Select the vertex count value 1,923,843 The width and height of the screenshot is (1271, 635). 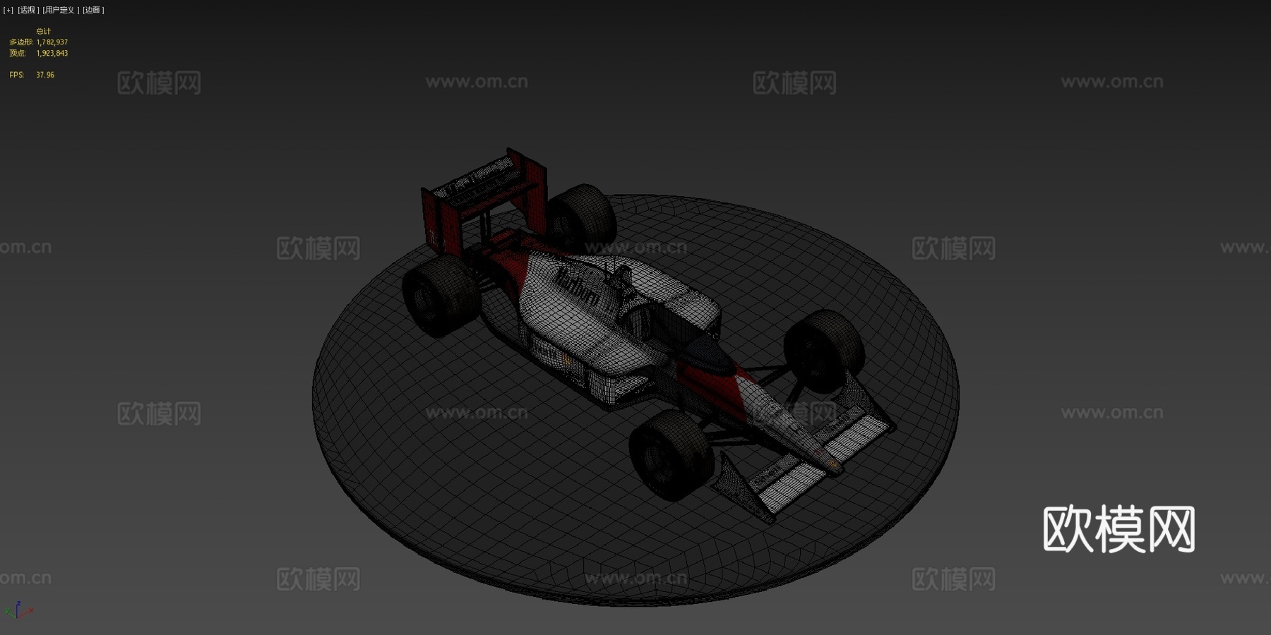(52, 54)
